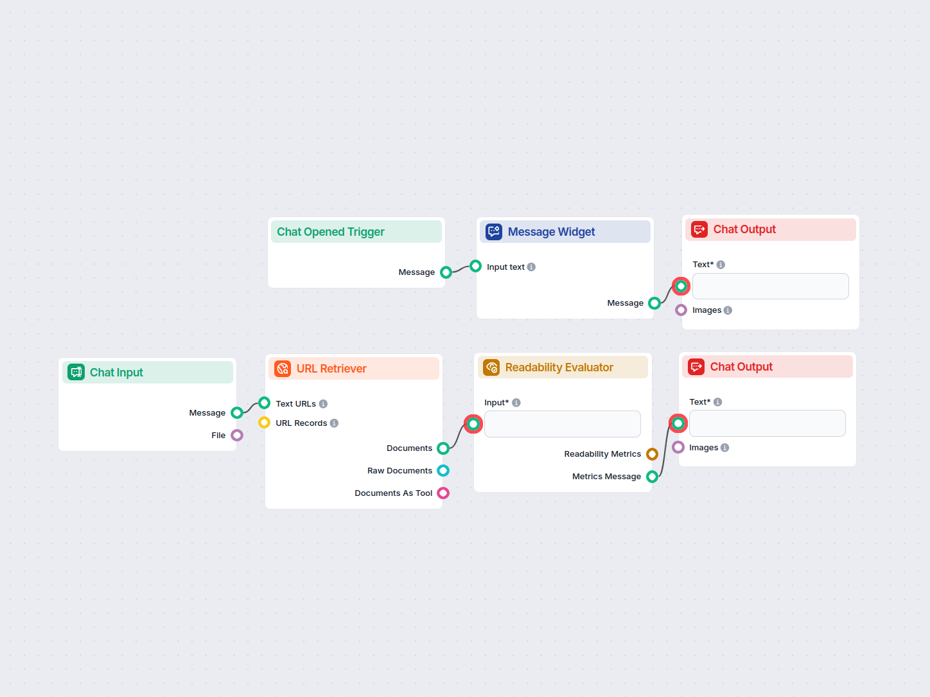Viewport: 930px width, 697px height.
Task: Click the info icon beside URL Records
Action: 333,423
